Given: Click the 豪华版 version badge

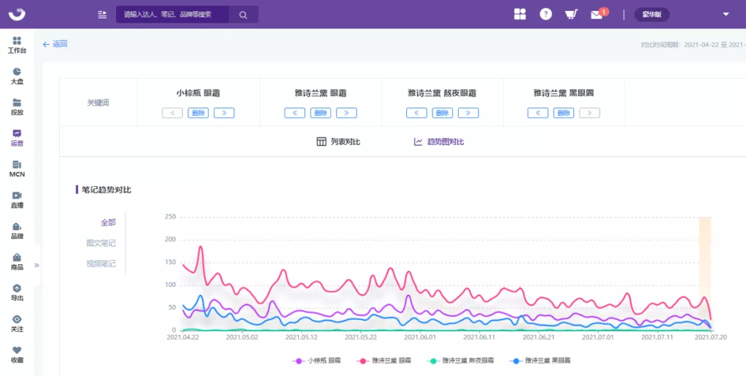Looking at the screenshot, I should 652,14.
